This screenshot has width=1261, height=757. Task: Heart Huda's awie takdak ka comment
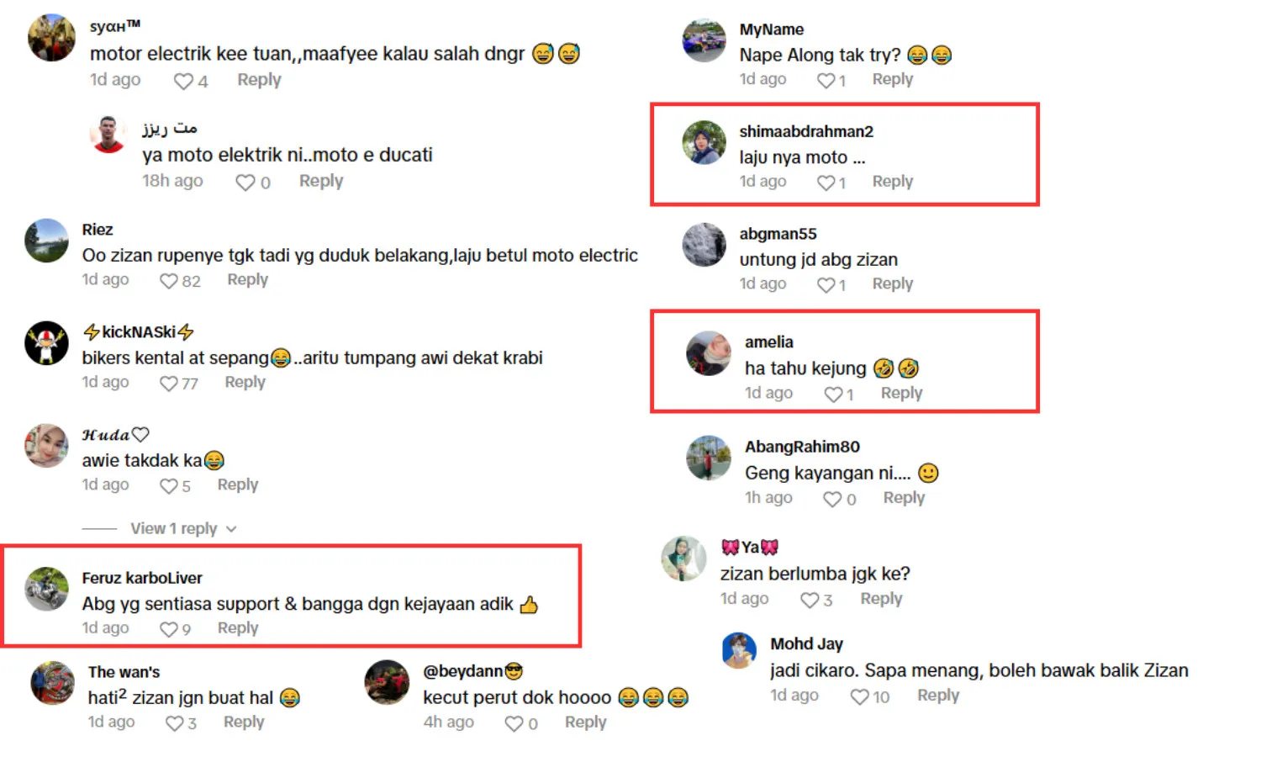(169, 486)
